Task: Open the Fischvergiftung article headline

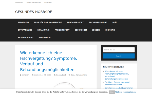Action: (48, 61)
